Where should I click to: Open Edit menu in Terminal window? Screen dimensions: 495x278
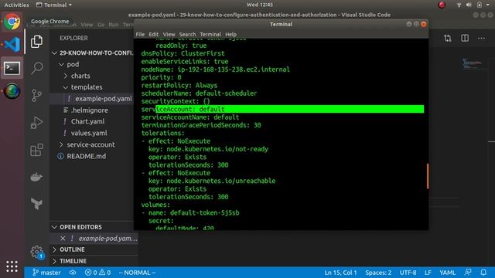coord(153,34)
